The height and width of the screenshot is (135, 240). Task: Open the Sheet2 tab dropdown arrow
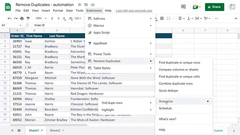[x=63, y=130]
